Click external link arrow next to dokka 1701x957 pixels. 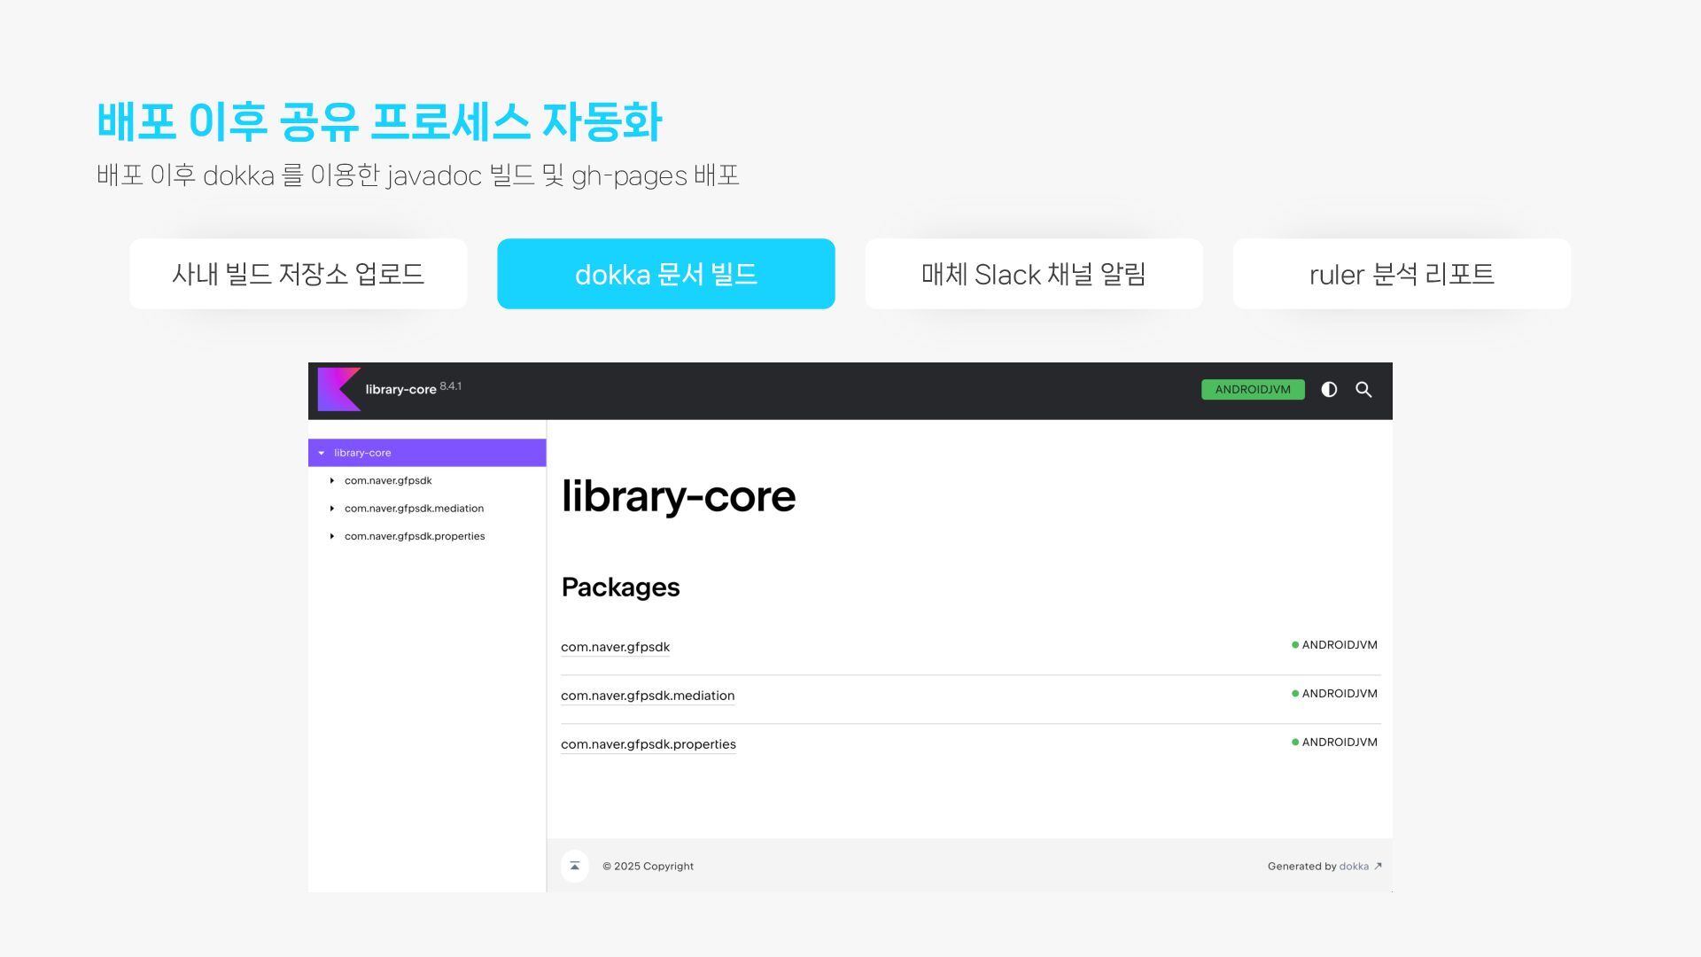click(x=1378, y=867)
